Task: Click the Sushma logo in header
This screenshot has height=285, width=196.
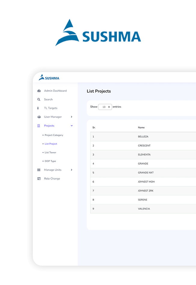Action: [49, 78]
